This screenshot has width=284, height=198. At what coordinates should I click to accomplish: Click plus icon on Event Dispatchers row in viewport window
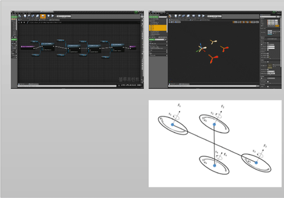coord(167,55)
